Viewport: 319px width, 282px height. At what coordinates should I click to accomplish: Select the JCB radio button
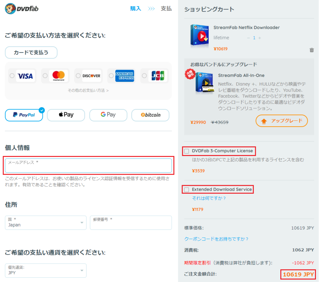coord(144,76)
